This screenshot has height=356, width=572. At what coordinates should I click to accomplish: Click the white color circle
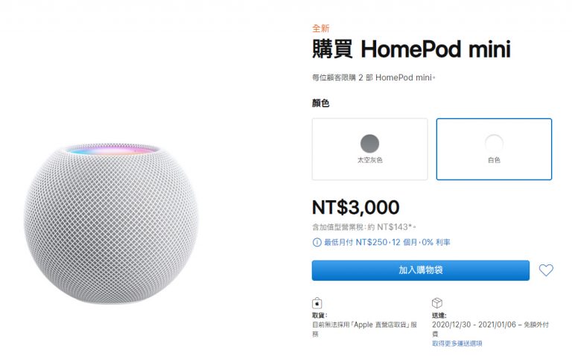point(494,143)
